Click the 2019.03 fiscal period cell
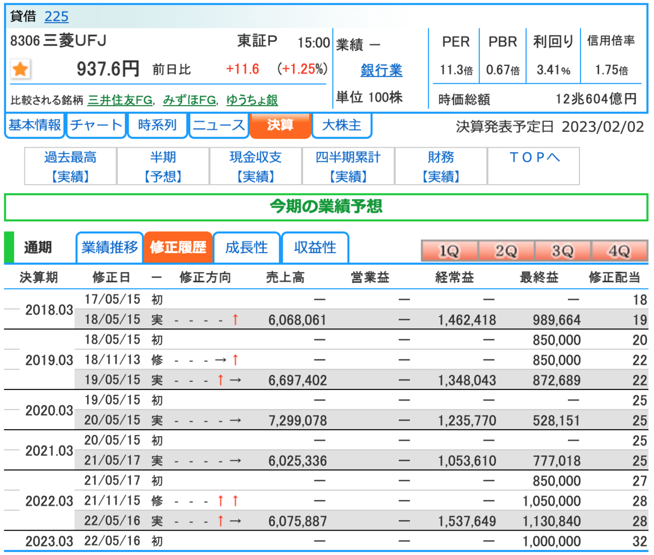 (49, 361)
